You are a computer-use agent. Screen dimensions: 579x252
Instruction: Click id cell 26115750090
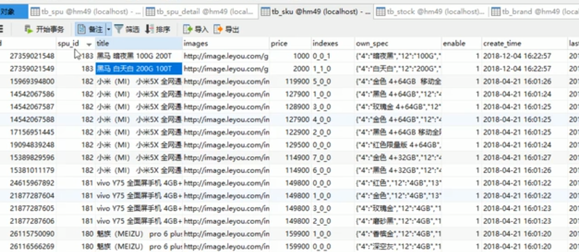pyautogui.click(x=32, y=234)
